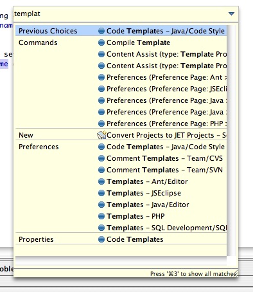Click the icon beside Comment Templates – Team/CVS
The image size is (253, 292).
(101, 158)
